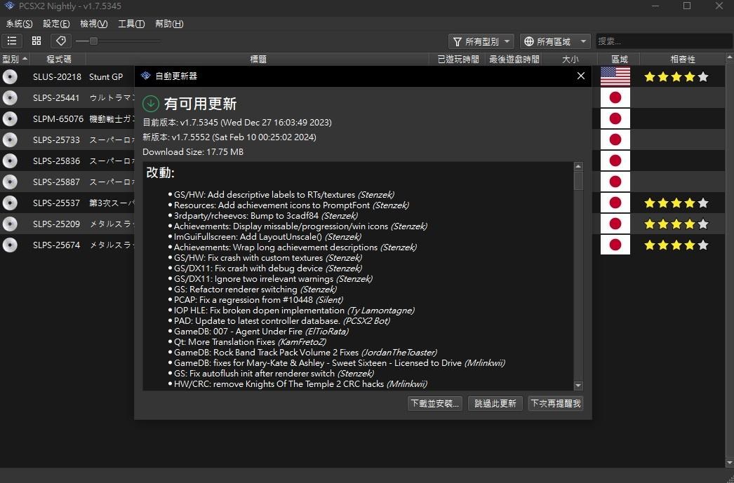Switch to game grid view icon
The width and height of the screenshot is (734, 483).
tap(36, 41)
